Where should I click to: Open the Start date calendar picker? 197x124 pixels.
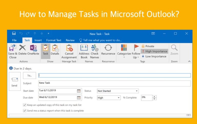tap(79, 91)
